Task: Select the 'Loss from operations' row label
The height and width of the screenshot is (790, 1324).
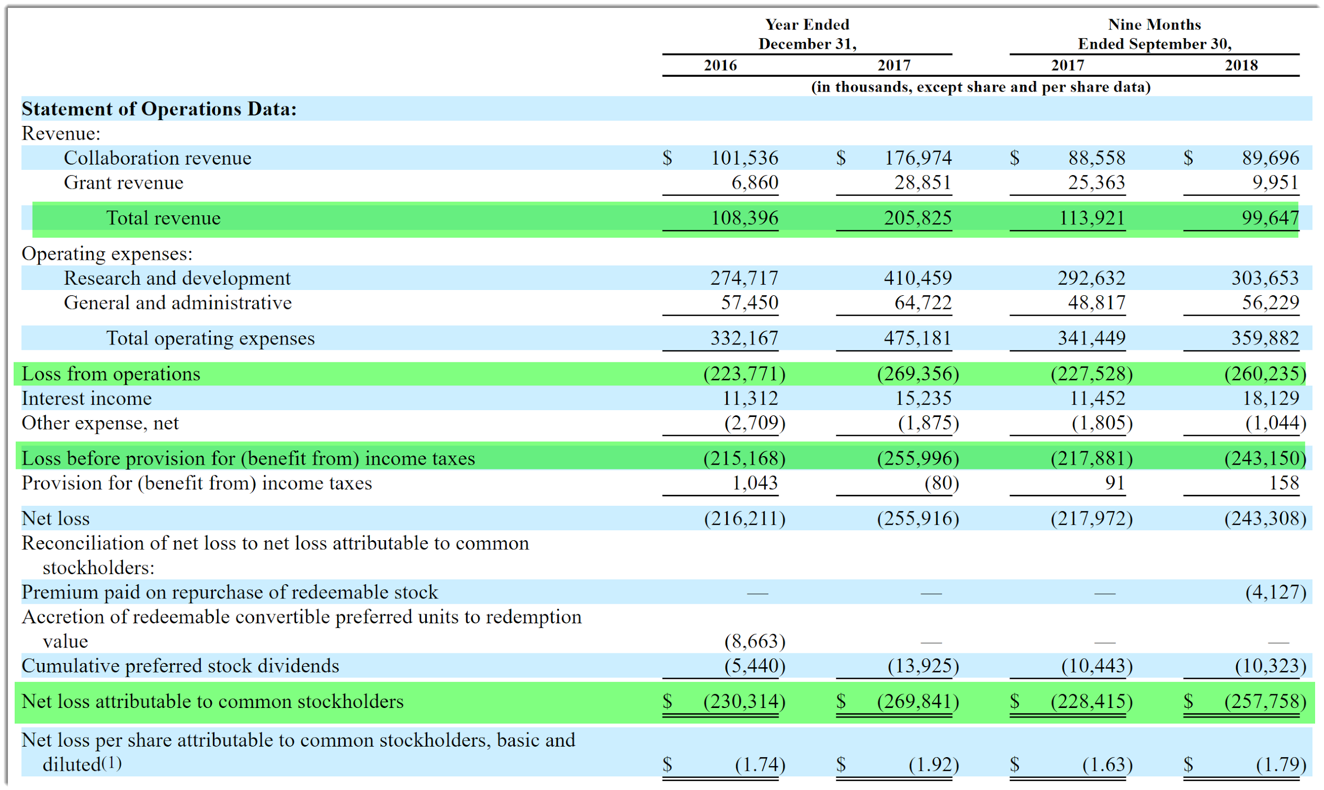Action: click(111, 374)
